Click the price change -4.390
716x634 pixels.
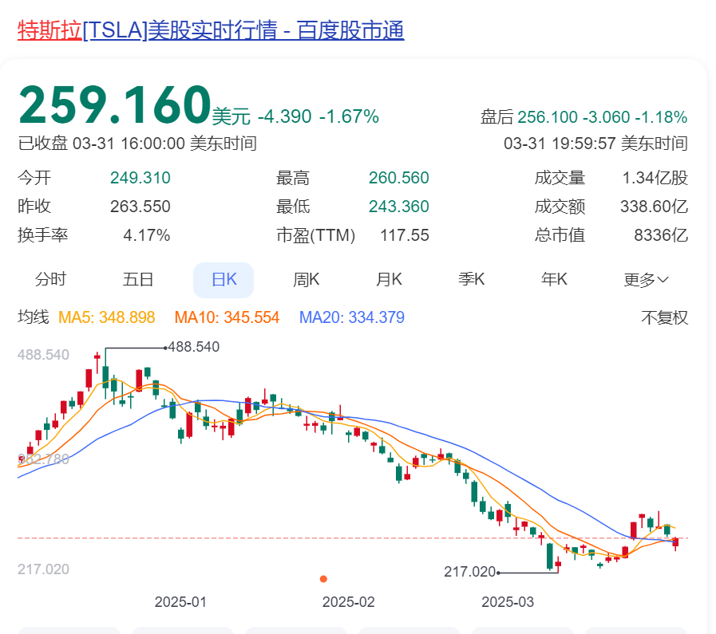click(285, 116)
